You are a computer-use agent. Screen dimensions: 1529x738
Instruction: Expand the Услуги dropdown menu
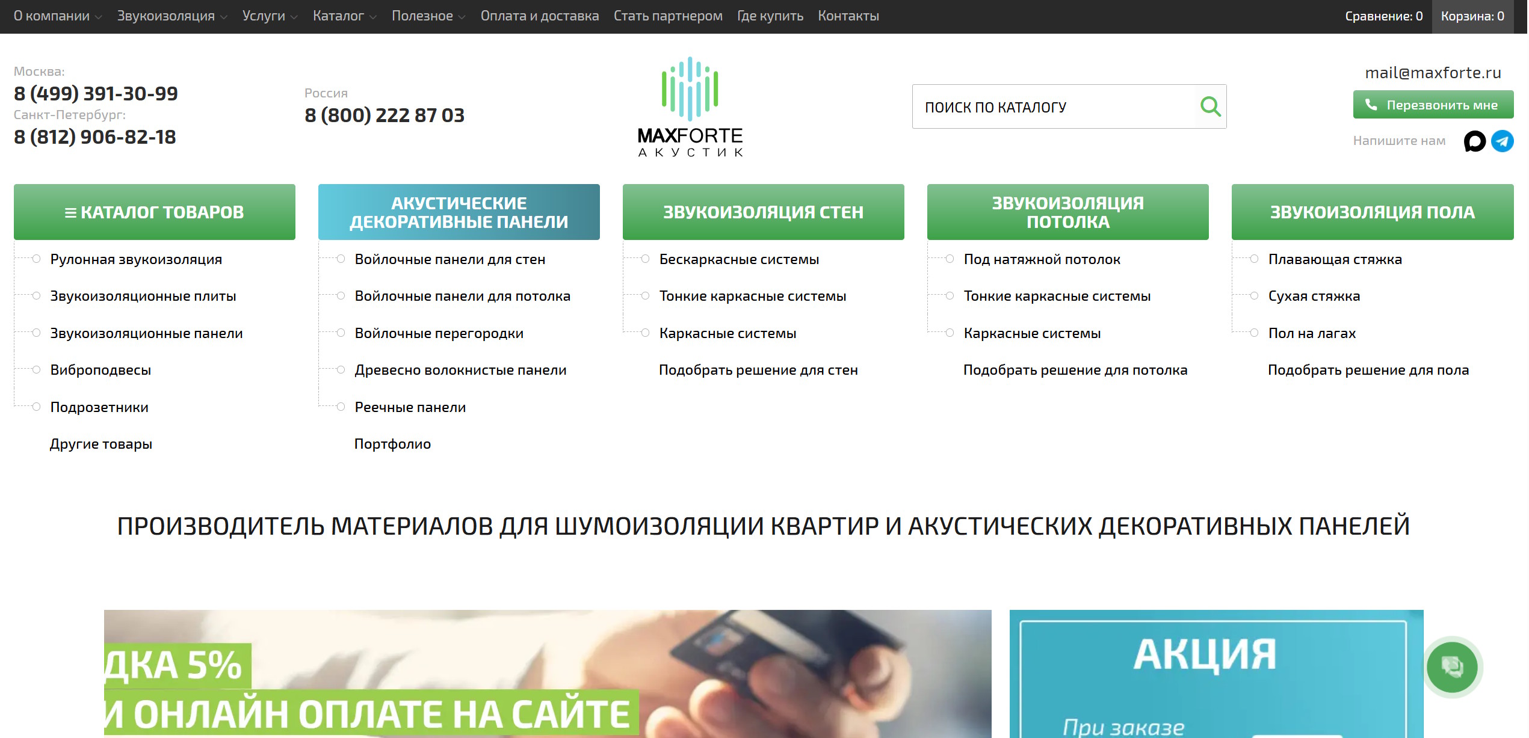tap(270, 16)
